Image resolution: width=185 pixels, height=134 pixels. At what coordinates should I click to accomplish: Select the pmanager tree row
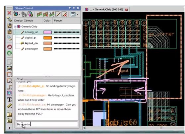click(x=47, y=49)
